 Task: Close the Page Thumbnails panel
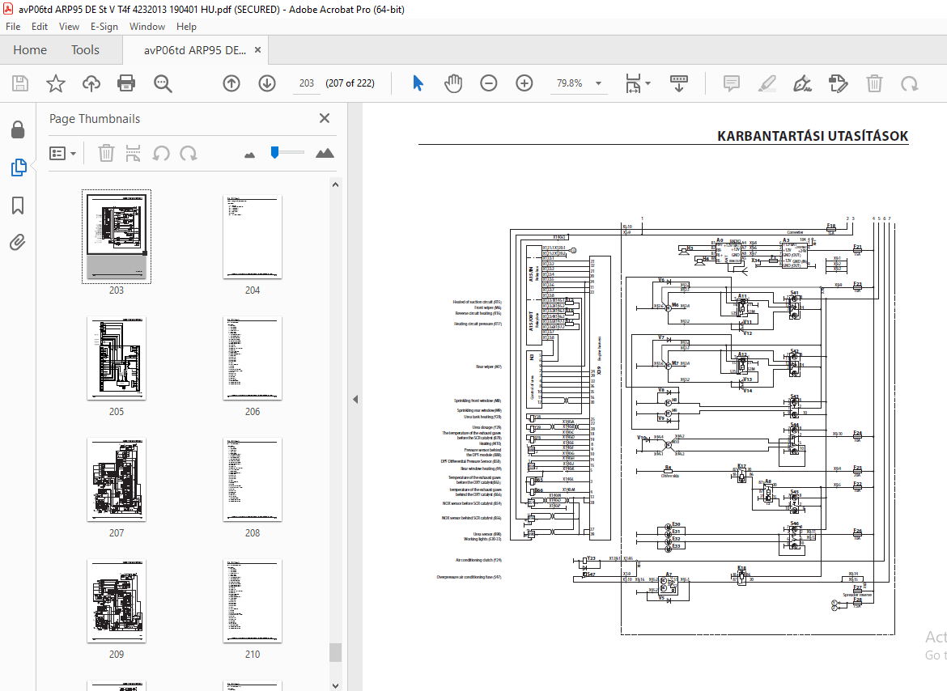[325, 118]
